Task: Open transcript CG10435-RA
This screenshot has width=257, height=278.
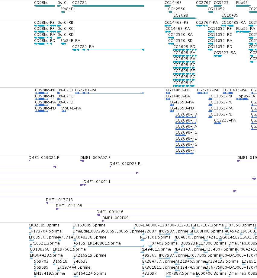Action: [x=227, y=26]
